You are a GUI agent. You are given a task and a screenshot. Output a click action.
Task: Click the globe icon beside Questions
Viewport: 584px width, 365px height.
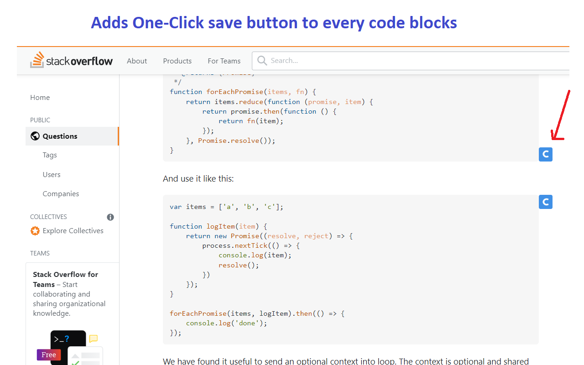[35, 136]
